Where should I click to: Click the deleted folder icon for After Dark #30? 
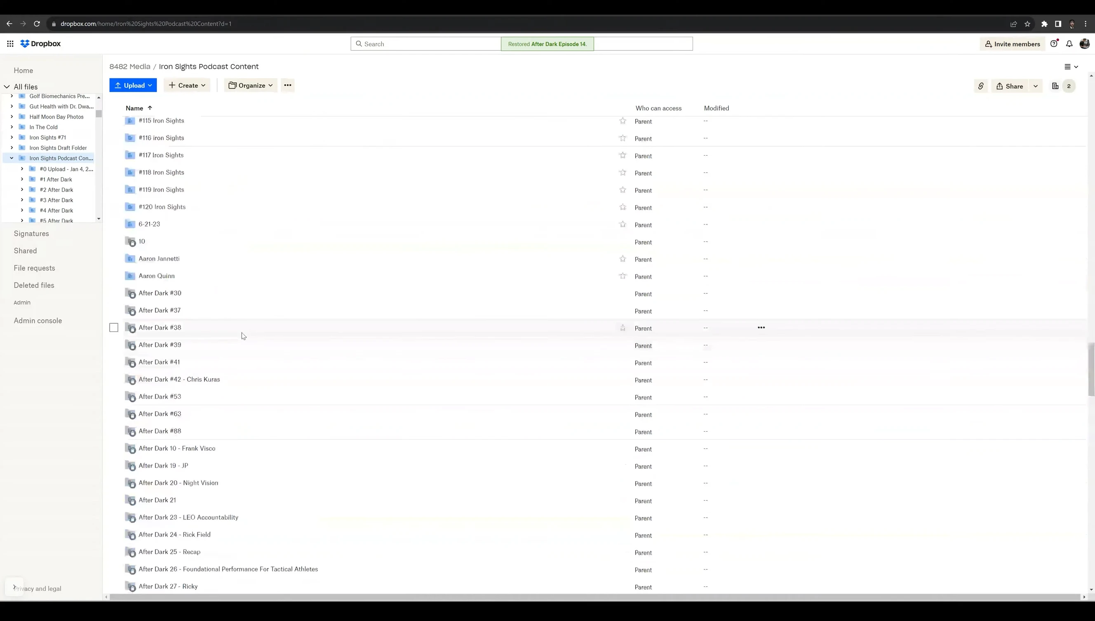[130, 293]
